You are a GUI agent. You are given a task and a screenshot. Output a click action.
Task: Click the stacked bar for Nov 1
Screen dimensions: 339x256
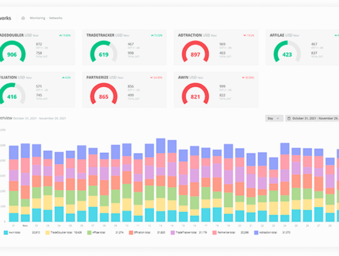click(25, 183)
